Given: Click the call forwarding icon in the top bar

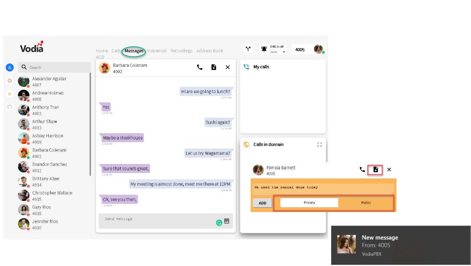Looking at the screenshot, I should pyautogui.click(x=248, y=49).
